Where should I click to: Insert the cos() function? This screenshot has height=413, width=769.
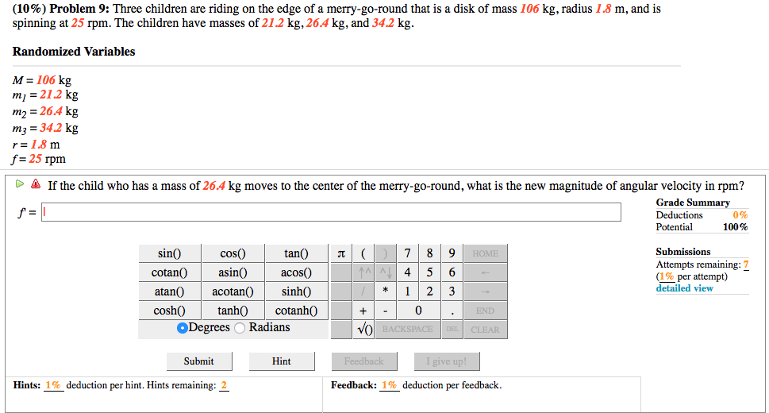click(x=233, y=253)
